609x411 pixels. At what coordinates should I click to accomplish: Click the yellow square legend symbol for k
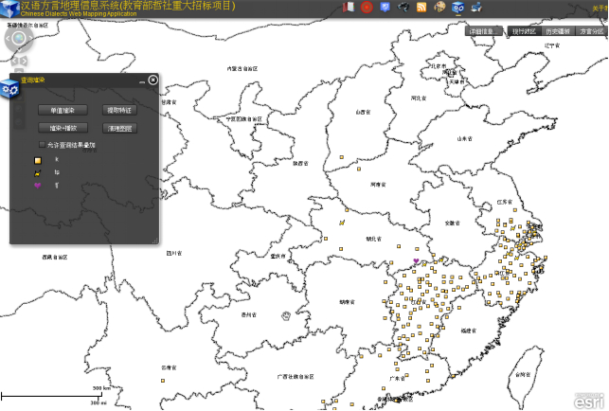pos(38,160)
